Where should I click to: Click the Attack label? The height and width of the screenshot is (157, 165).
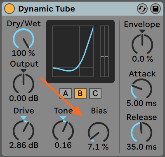coord(142,74)
